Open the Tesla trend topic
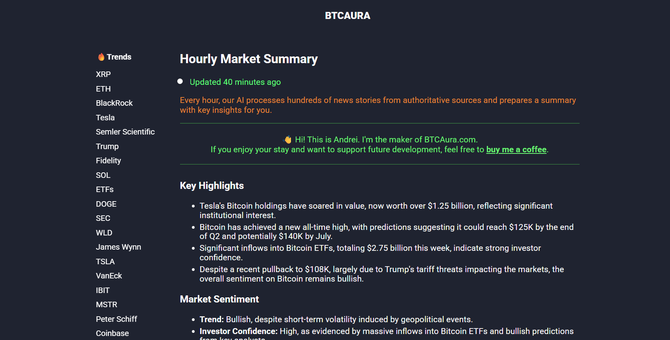This screenshot has width=670, height=340. [x=105, y=118]
